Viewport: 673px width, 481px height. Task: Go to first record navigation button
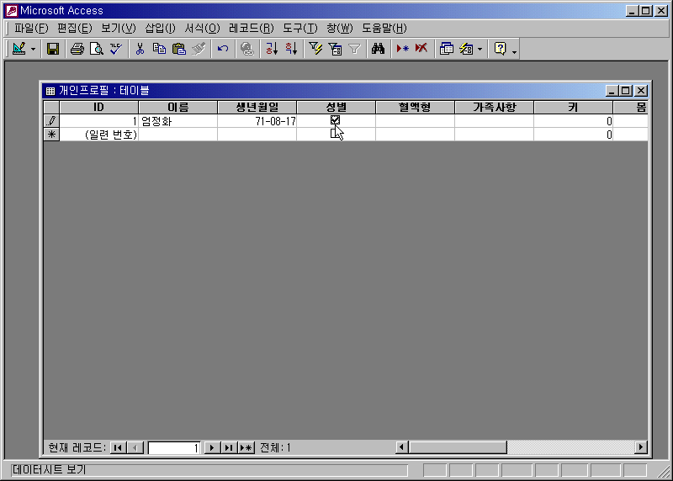click(x=118, y=448)
